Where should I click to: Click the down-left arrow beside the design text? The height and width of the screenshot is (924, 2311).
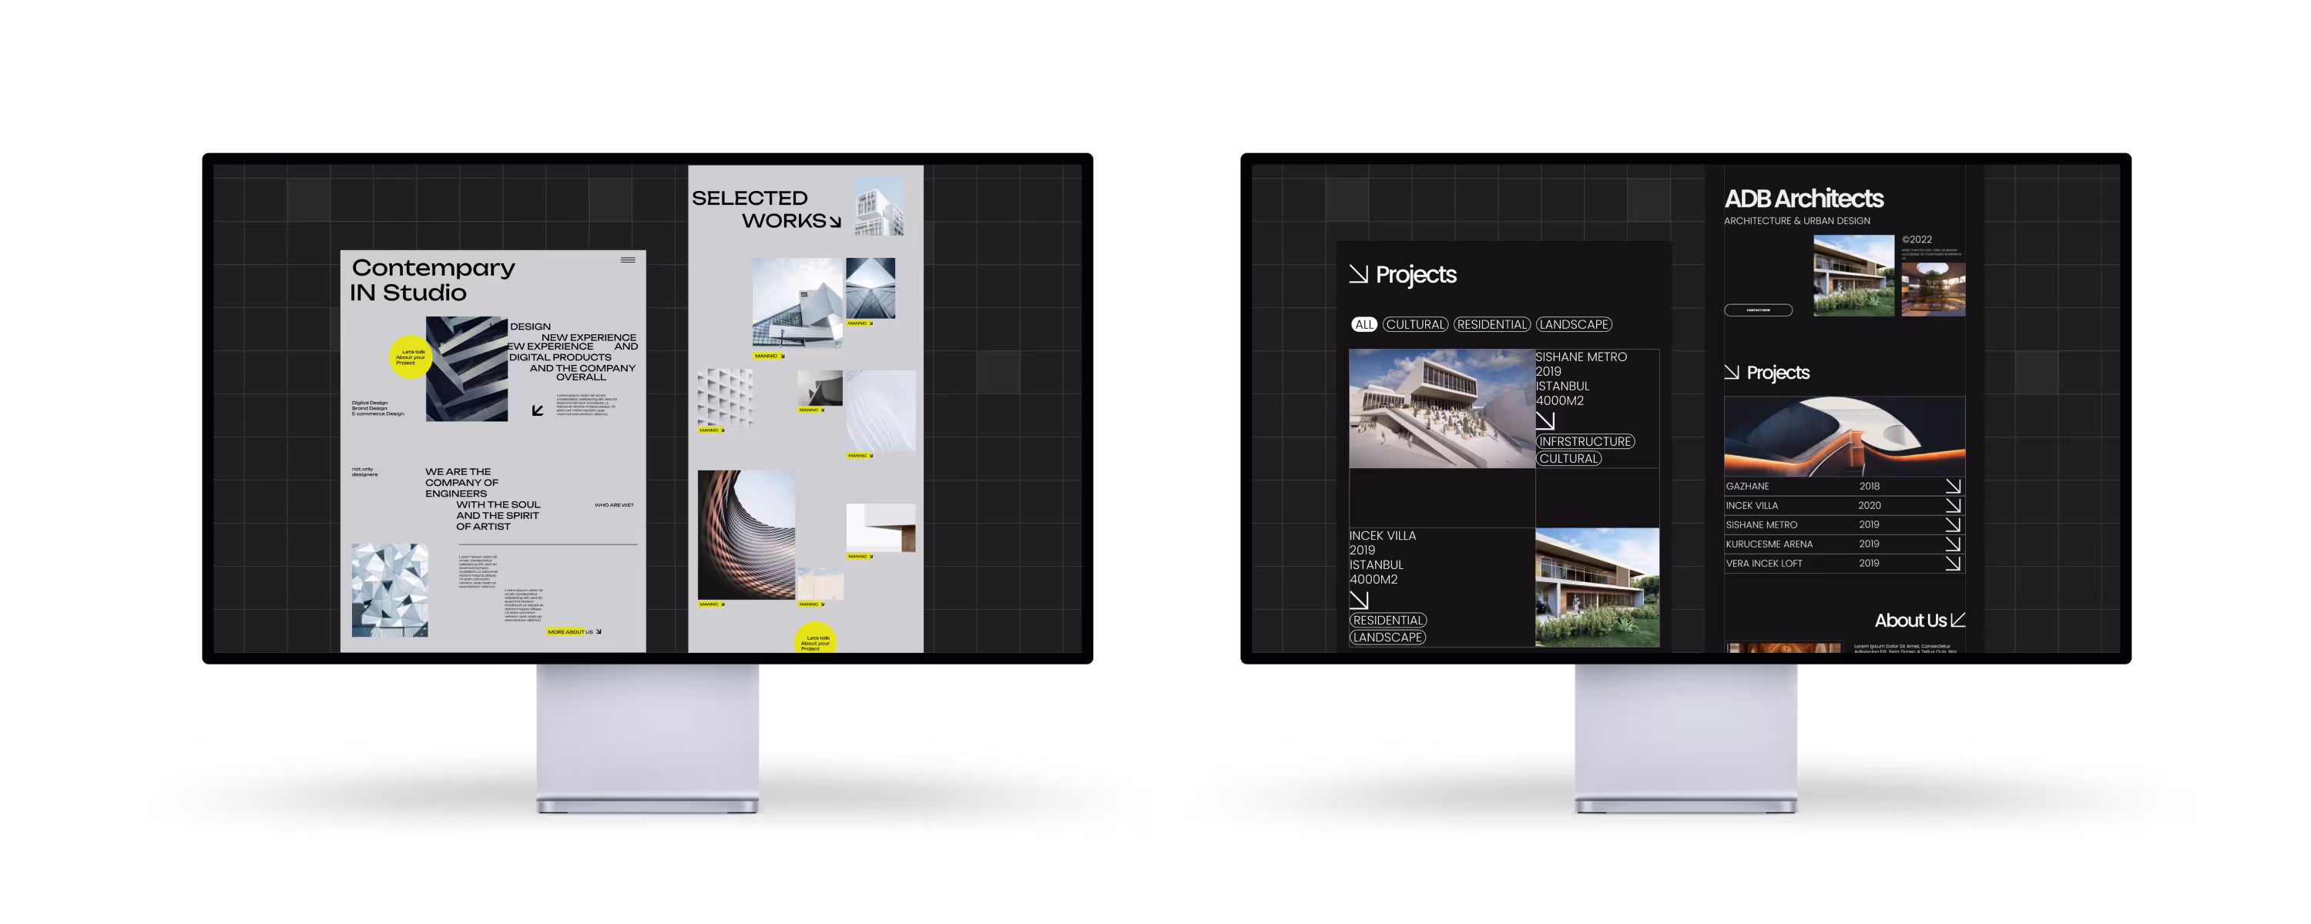pos(538,410)
